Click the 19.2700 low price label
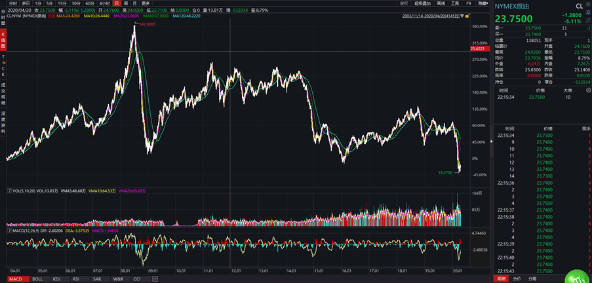This screenshot has width=592, height=283. pyautogui.click(x=446, y=172)
